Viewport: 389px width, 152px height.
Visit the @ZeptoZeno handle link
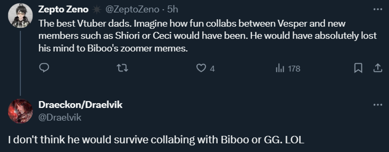click(132, 9)
